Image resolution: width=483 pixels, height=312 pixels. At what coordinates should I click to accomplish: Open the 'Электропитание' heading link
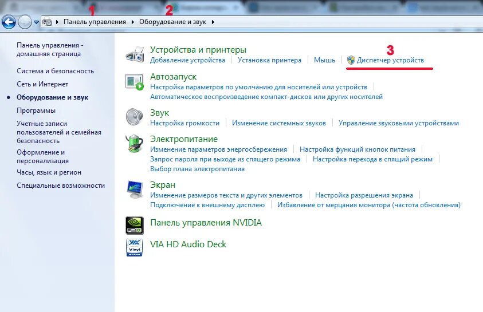click(184, 139)
